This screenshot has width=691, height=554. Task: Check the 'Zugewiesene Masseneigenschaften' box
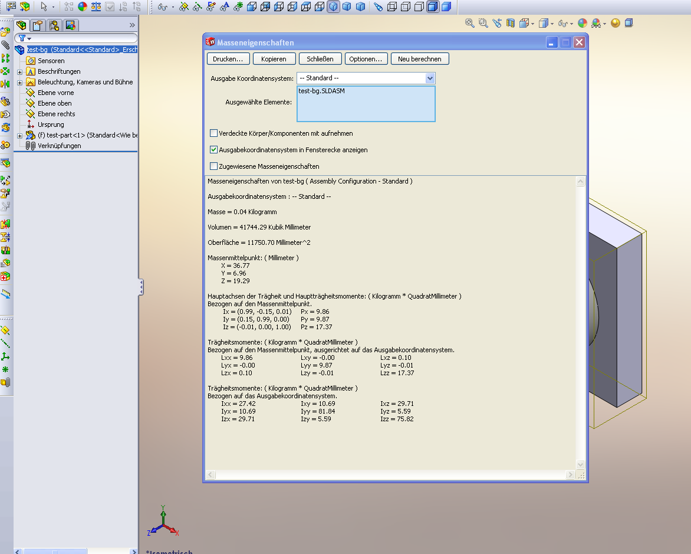[x=214, y=166]
